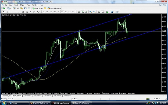Zoom out on the chart
The width and height of the screenshot is (168, 105).
94,12
